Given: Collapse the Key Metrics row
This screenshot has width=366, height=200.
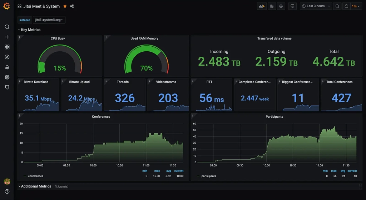Looking at the screenshot, I should point(30,30).
